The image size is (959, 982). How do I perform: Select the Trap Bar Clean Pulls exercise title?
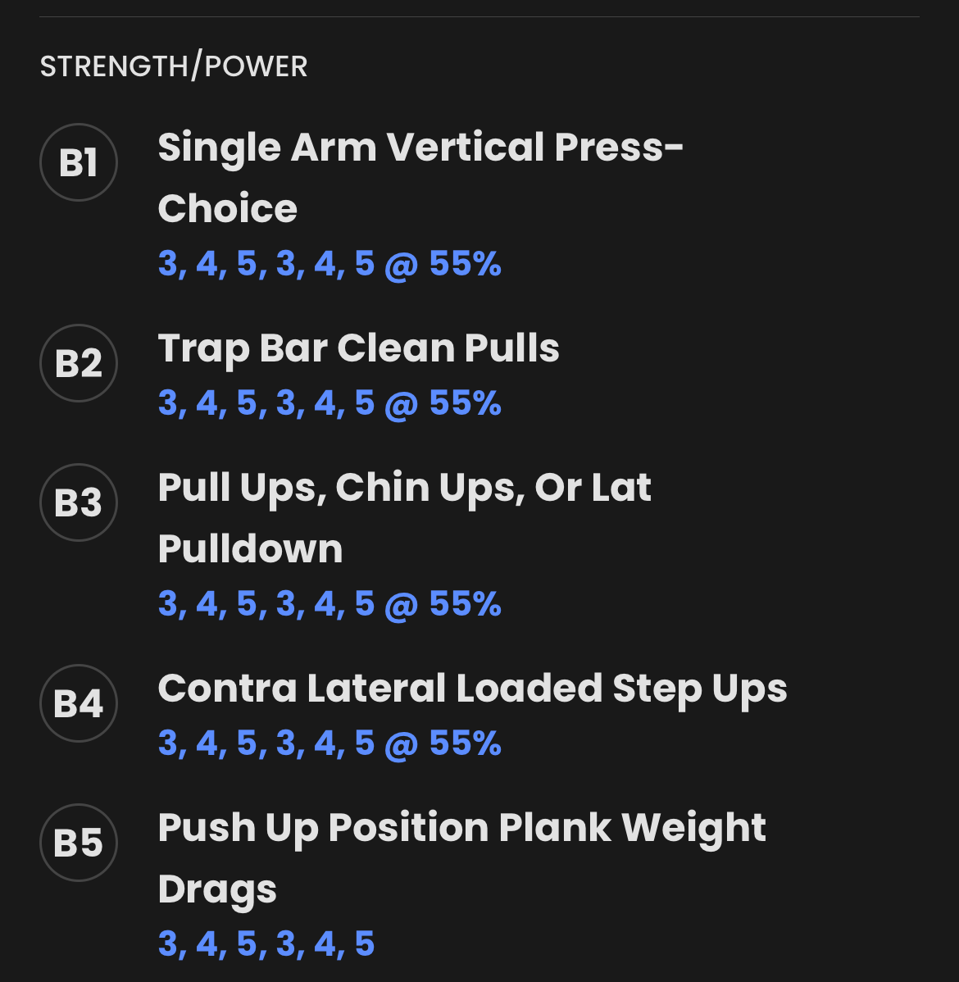(358, 348)
